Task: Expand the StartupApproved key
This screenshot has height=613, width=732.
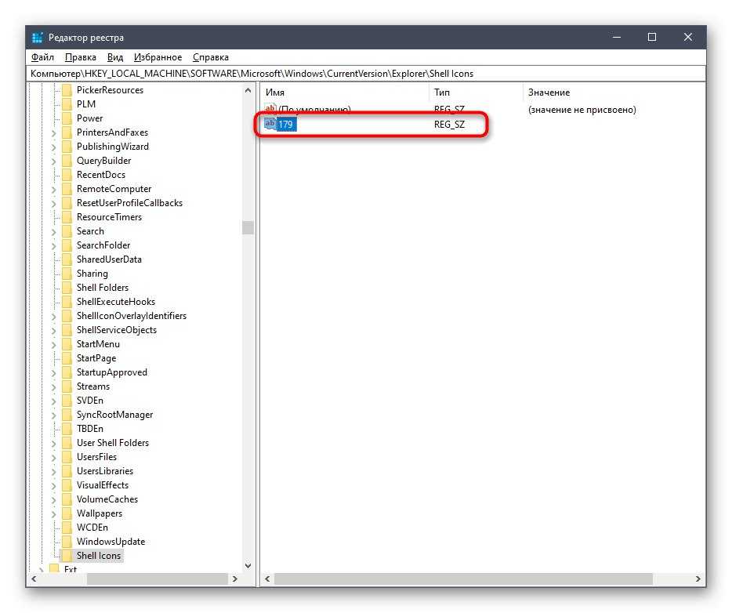Action: coord(53,373)
